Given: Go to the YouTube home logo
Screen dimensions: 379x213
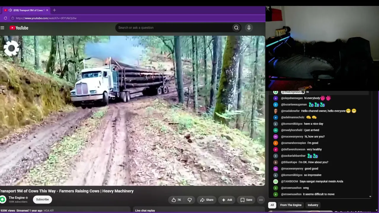Looking at the screenshot, I should pyautogui.click(x=19, y=28).
